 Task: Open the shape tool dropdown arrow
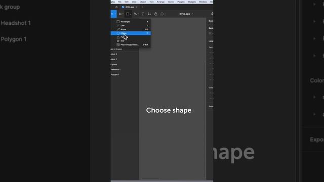[x=131, y=14]
